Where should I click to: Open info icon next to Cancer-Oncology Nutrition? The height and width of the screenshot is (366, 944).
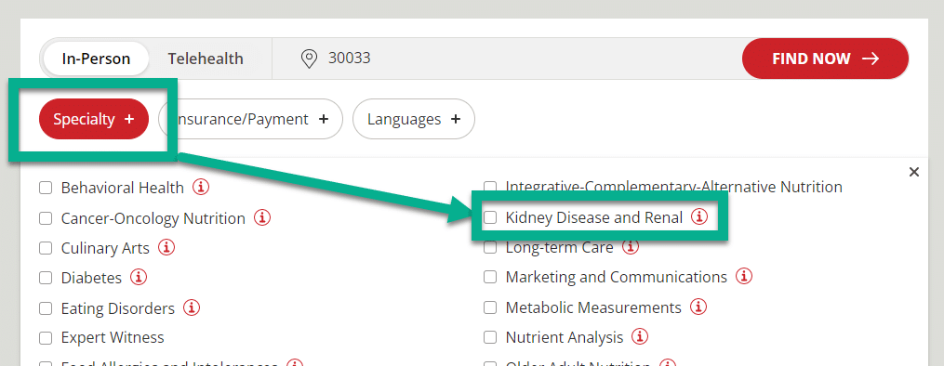pyautogui.click(x=262, y=217)
